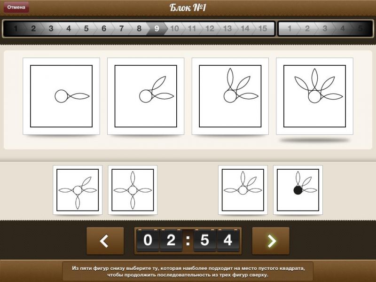Click the countdown timer display

188,241
